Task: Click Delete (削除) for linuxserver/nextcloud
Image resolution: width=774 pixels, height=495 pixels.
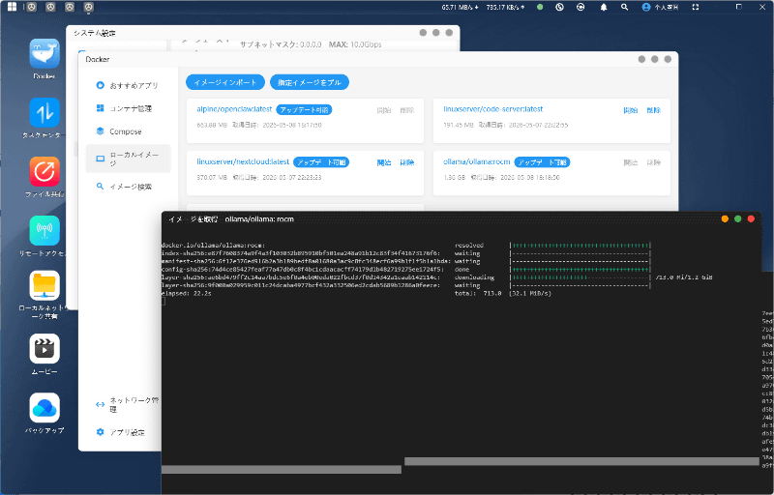Action: (x=407, y=162)
